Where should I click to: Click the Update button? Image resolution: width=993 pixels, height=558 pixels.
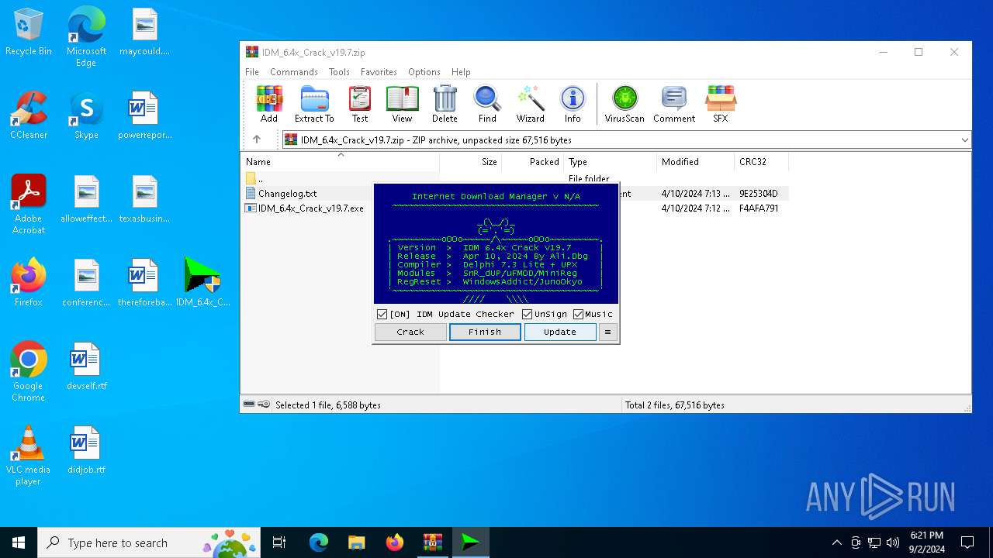coord(560,332)
